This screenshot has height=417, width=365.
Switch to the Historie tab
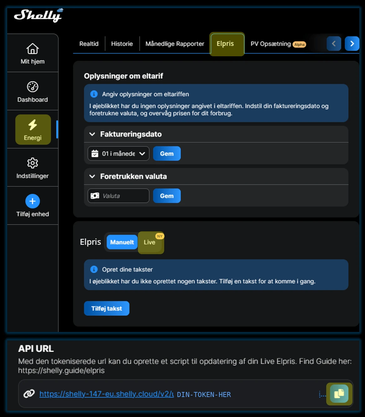pos(122,44)
